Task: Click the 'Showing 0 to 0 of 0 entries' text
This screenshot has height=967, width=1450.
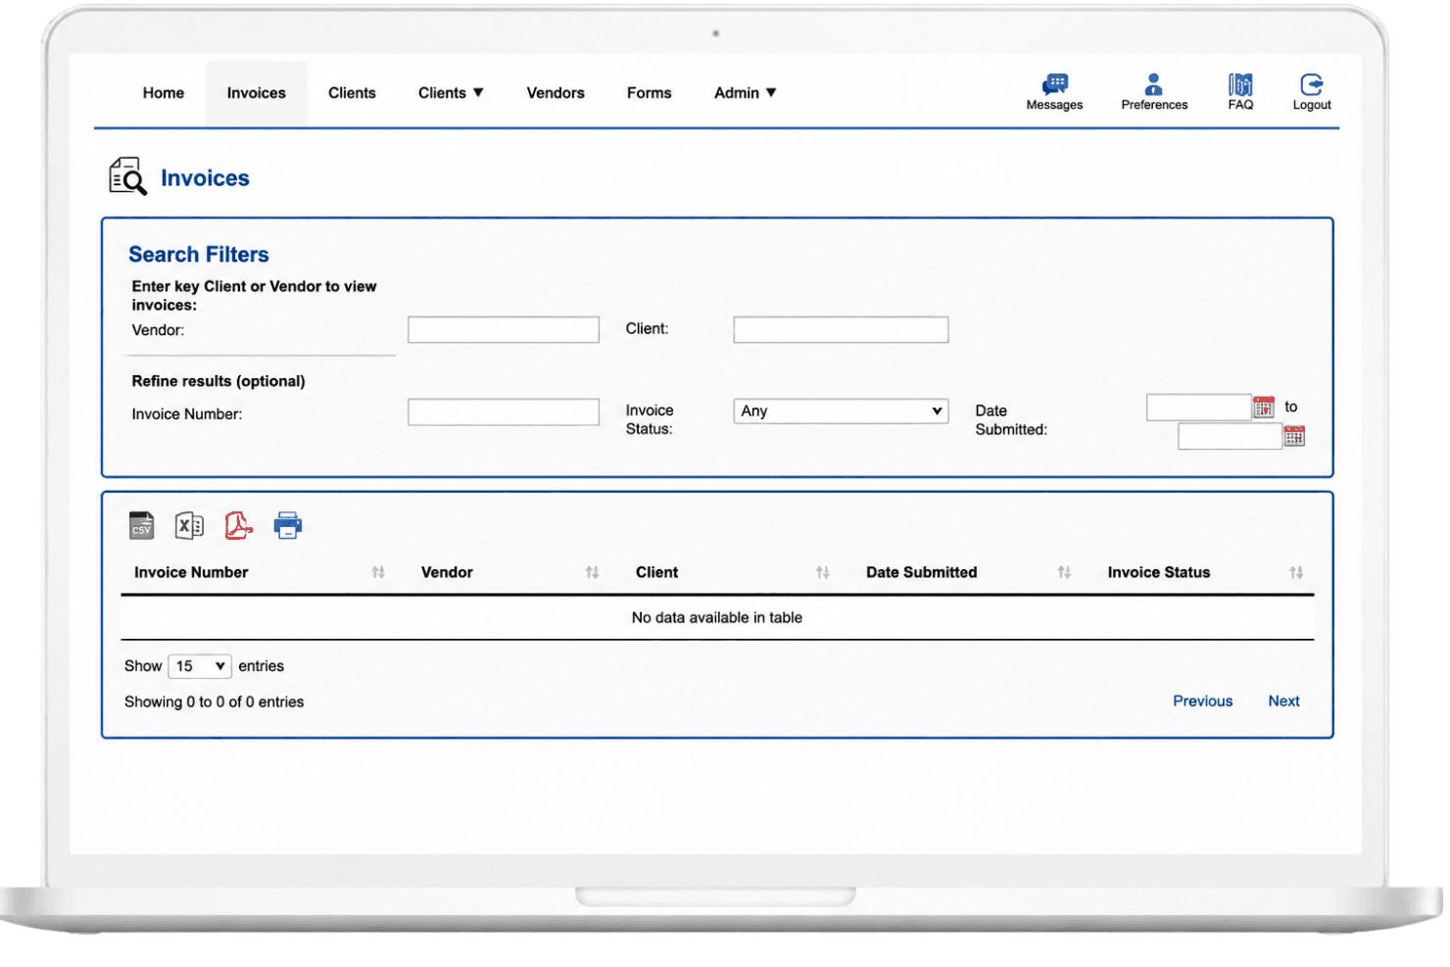Action: click(215, 701)
